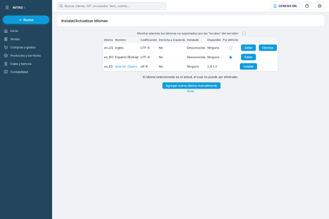329x219 pixels.
Task: Click Agregar nuevo idioma manualmente
Action: click(191, 85)
